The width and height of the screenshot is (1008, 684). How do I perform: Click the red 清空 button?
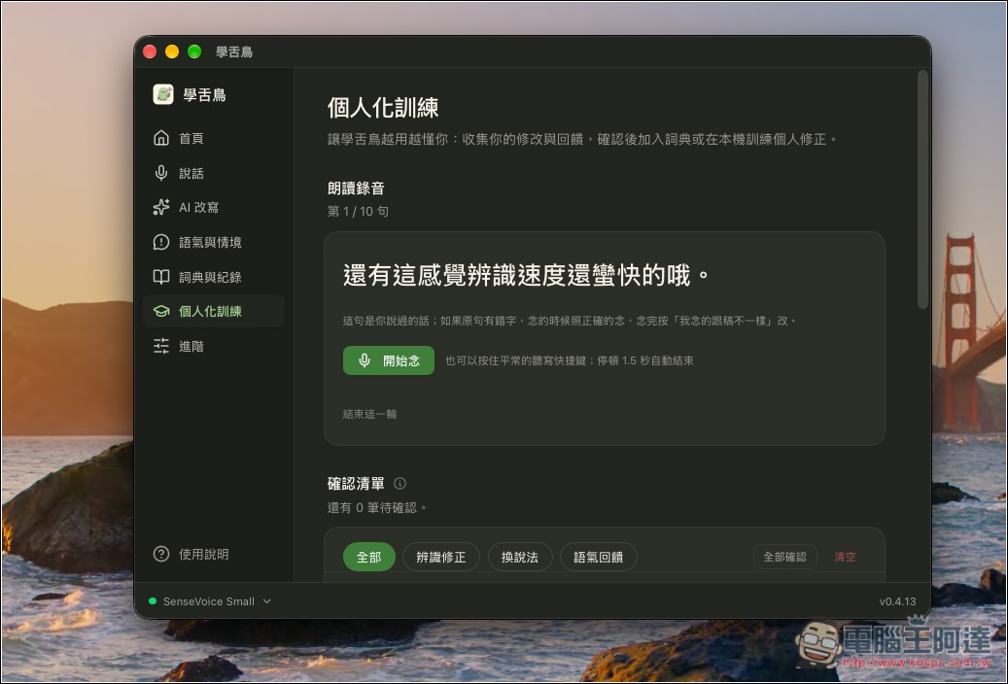[845, 557]
